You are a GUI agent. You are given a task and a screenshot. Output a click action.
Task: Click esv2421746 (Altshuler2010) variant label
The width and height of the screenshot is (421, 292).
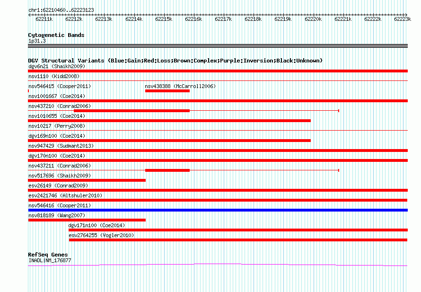pyautogui.click(x=65, y=195)
